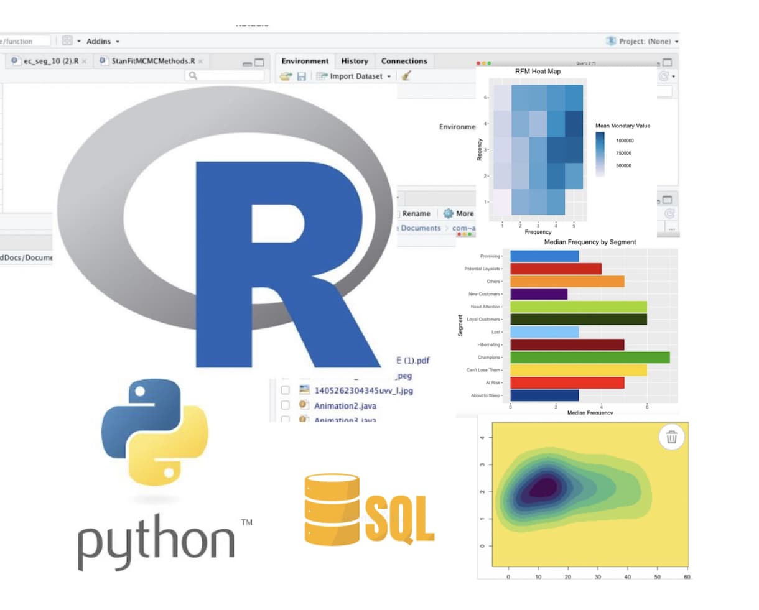Click the Java file icon beside Animation2.java
This screenshot has width=759, height=610.
click(304, 405)
